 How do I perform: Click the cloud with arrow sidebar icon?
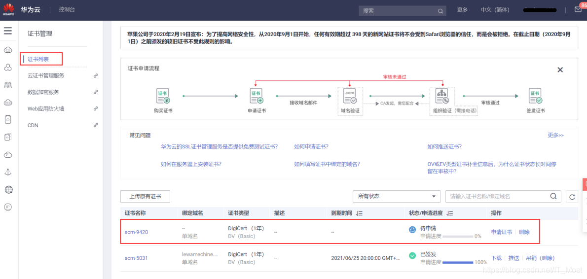[x=8, y=154]
